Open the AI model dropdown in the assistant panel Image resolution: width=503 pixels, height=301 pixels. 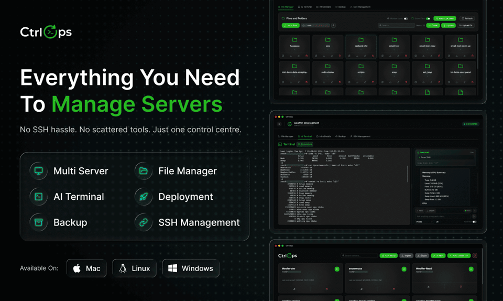coord(425,222)
